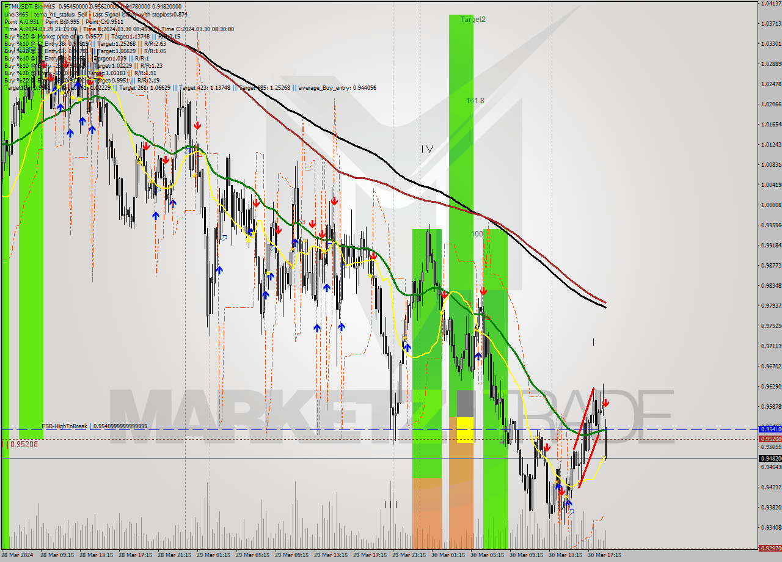
Task: Click the 1.0371 price axis label
Action: coord(771,23)
